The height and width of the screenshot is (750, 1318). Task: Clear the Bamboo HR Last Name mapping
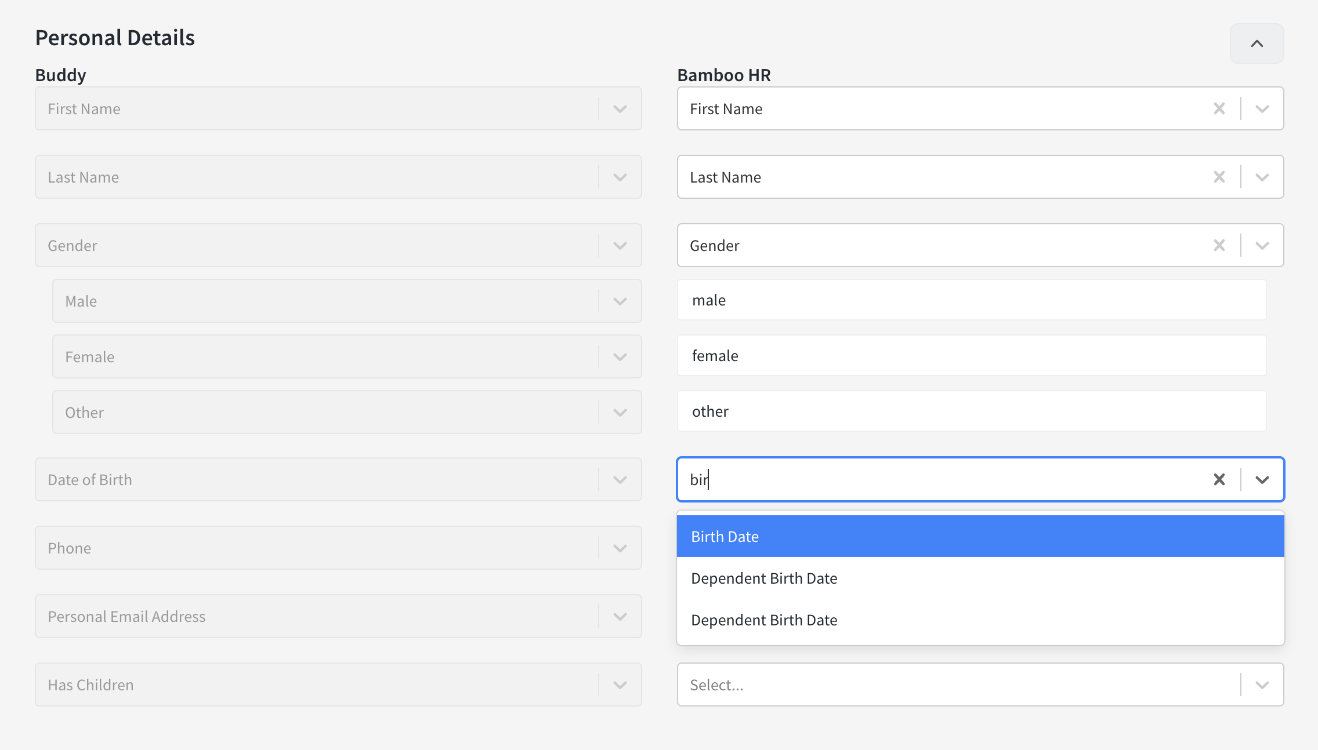click(1219, 177)
